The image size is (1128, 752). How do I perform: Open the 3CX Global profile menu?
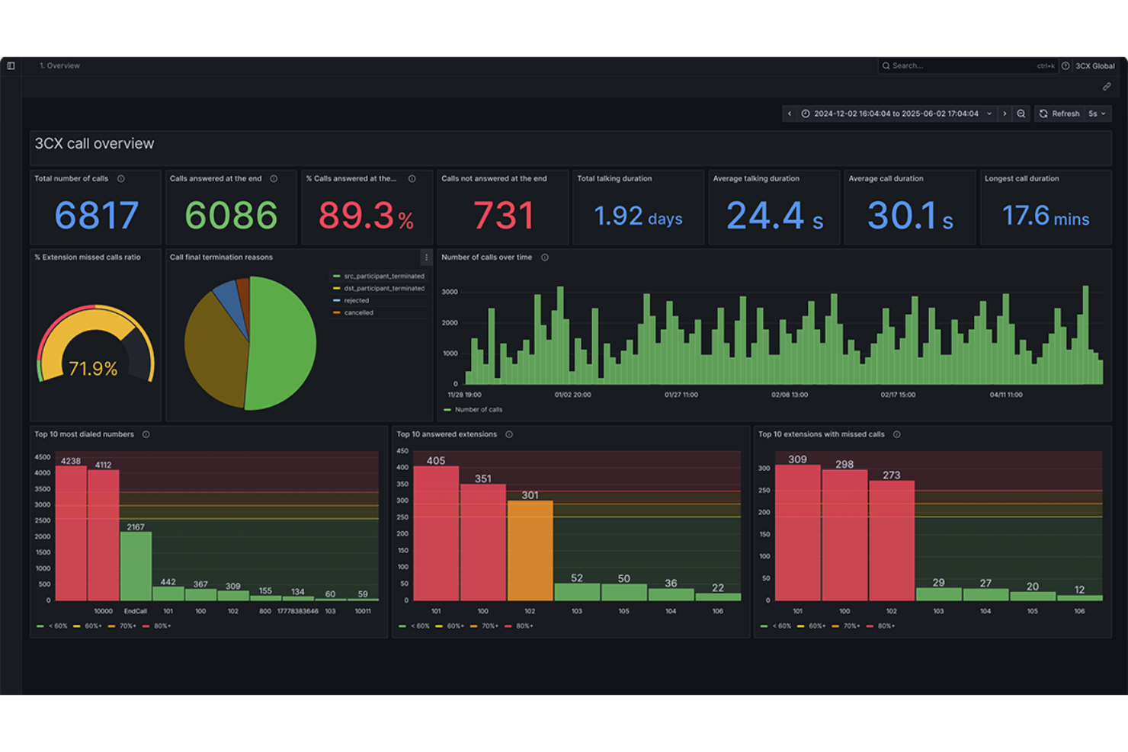click(1094, 66)
